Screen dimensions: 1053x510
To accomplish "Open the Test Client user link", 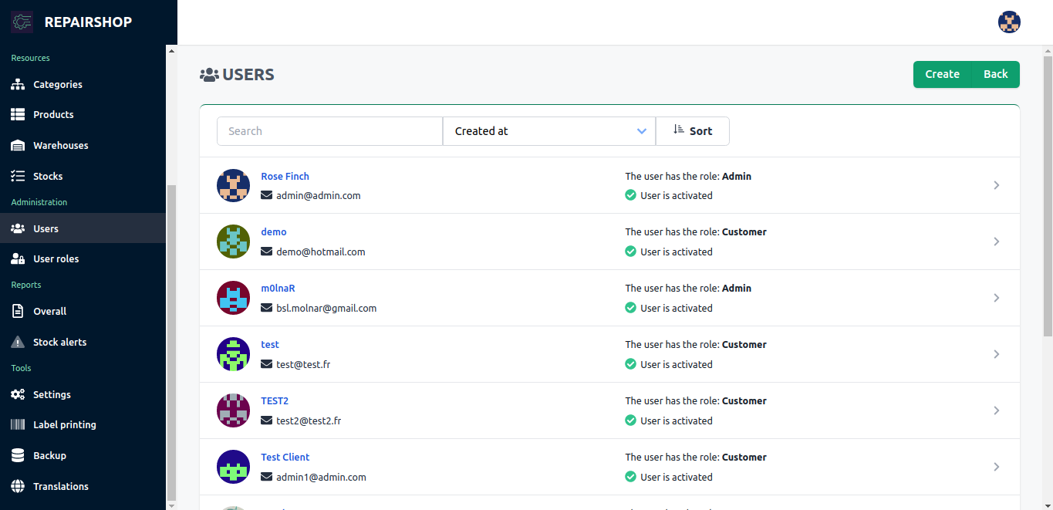I will pyautogui.click(x=285, y=458).
